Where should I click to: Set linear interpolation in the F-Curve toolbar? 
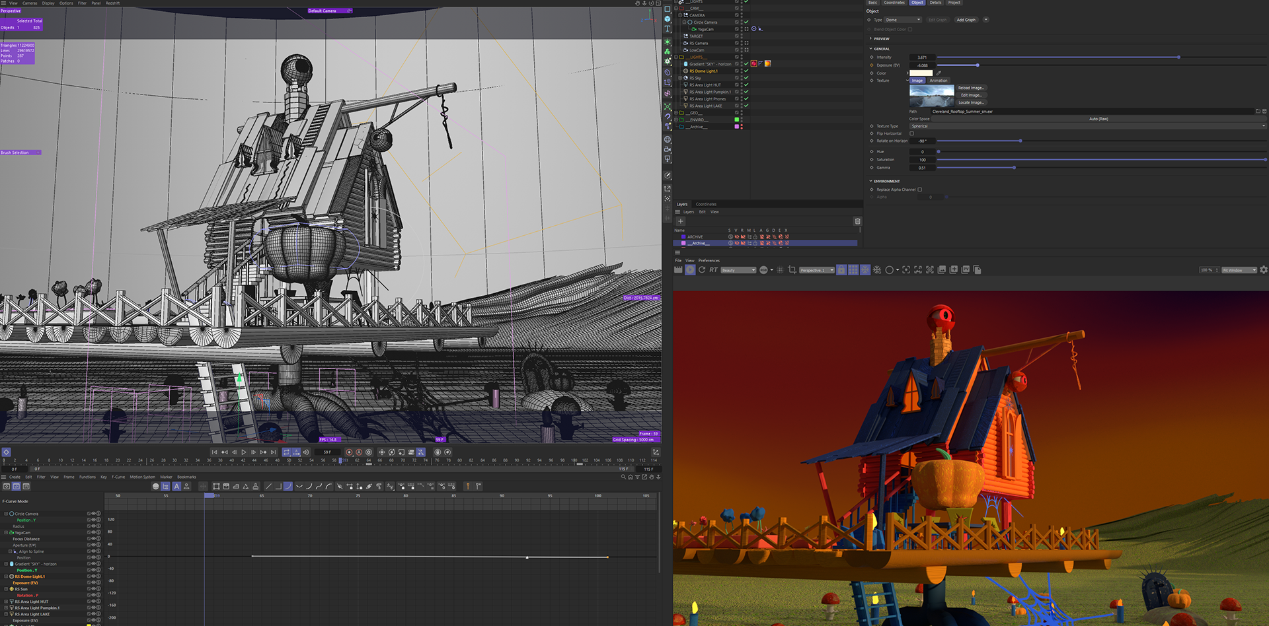[x=268, y=487]
